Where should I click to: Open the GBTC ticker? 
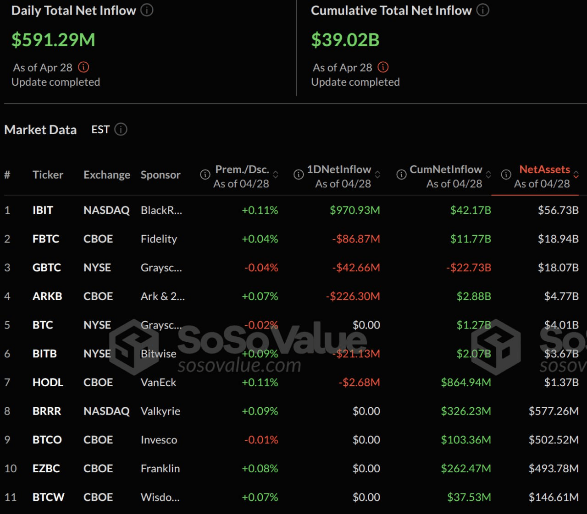[x=47, y=268]
